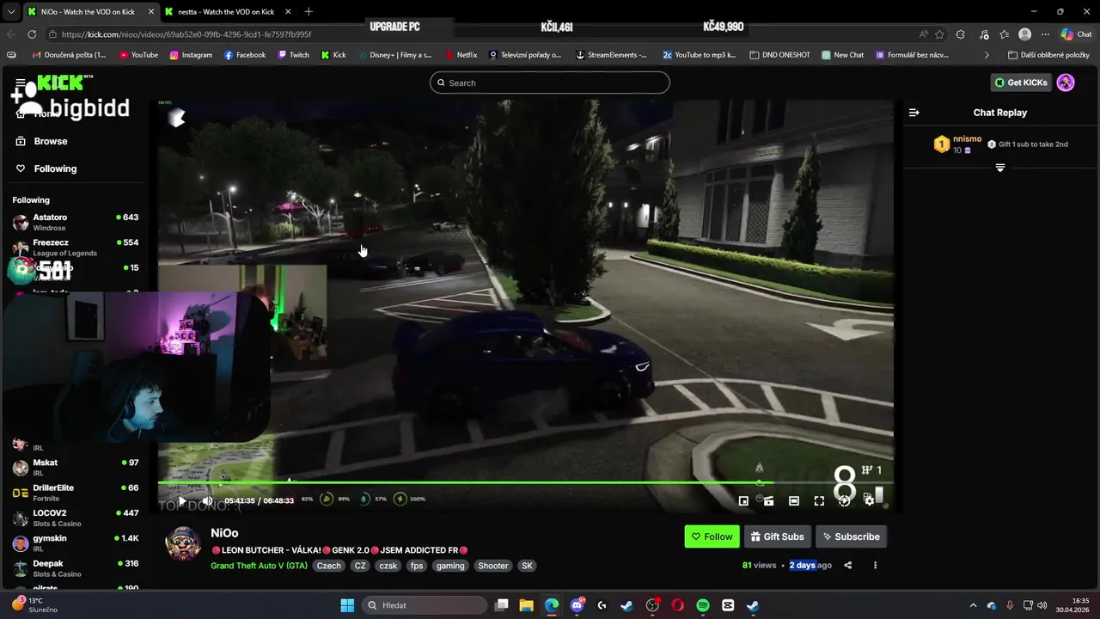The height and width of the screenshot is (619, 1100).
Task: Open Windows Start menu
Action: point(347,605)
